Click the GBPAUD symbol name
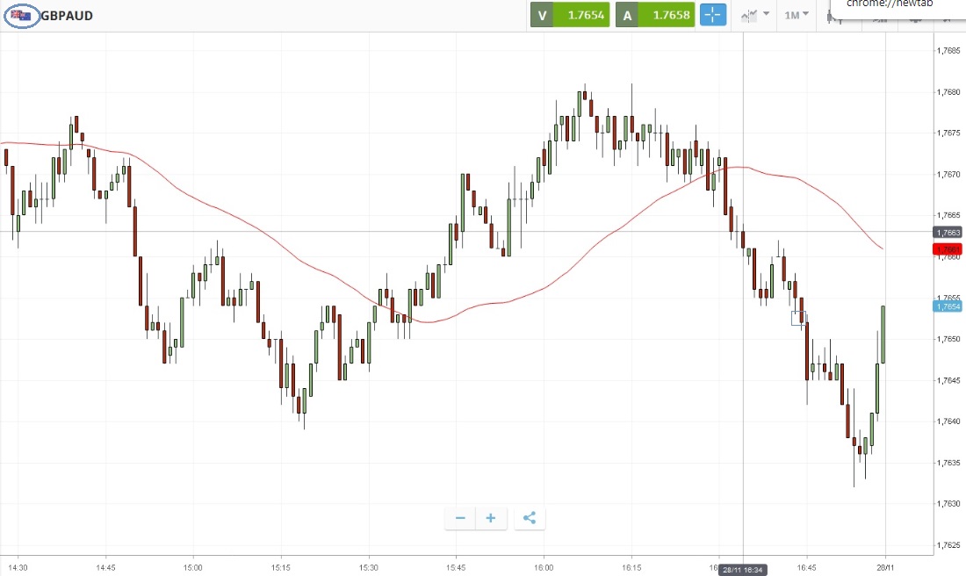This screenshot has height=576, width=966. coord(67,16)
